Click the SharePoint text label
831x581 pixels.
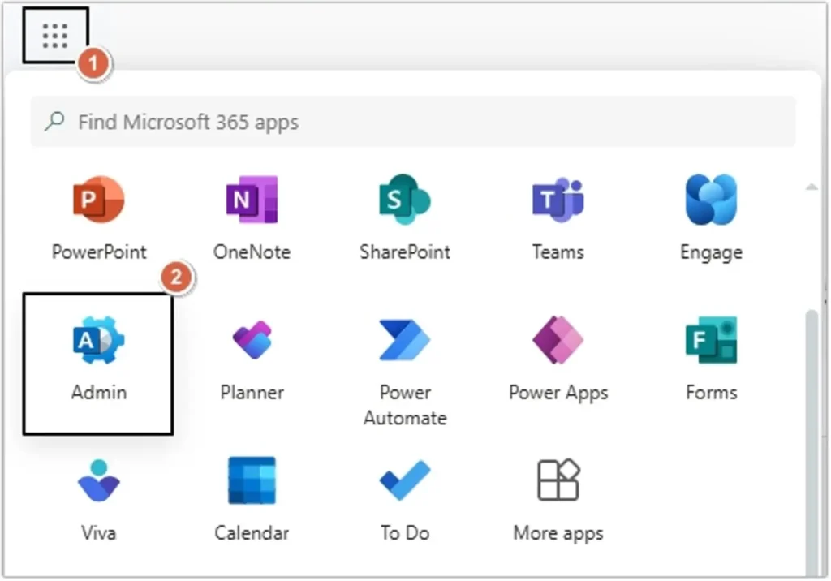pyautogui.click(x=405, y=252)
